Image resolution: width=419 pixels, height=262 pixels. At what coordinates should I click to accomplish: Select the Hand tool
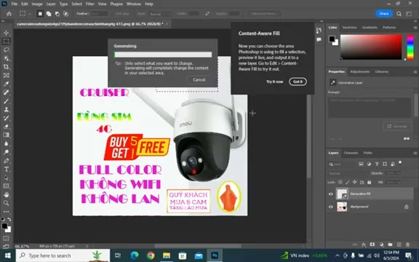click(x=6, y=194)
